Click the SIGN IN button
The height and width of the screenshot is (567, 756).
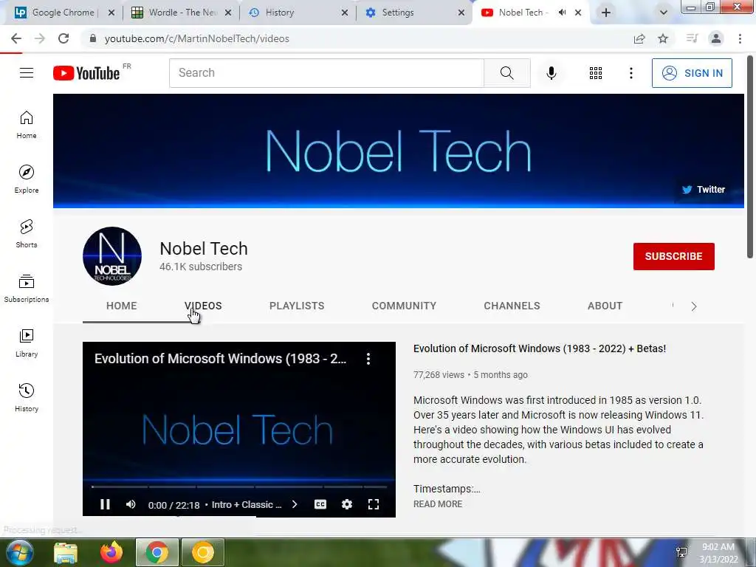[692, 73]
